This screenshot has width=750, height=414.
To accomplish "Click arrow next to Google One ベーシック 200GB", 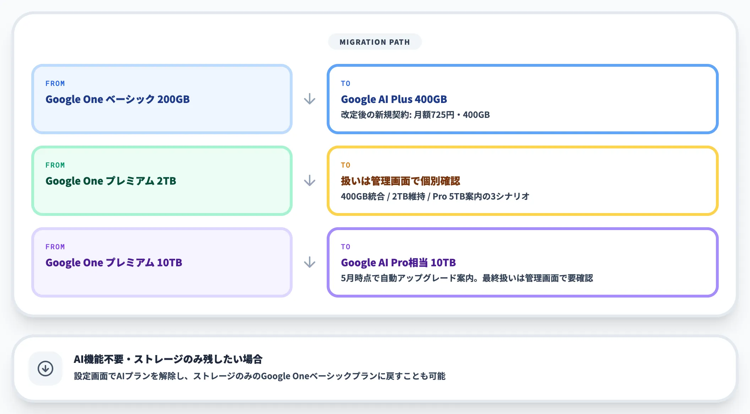I will pyautogui.click(x=310, y=99).
